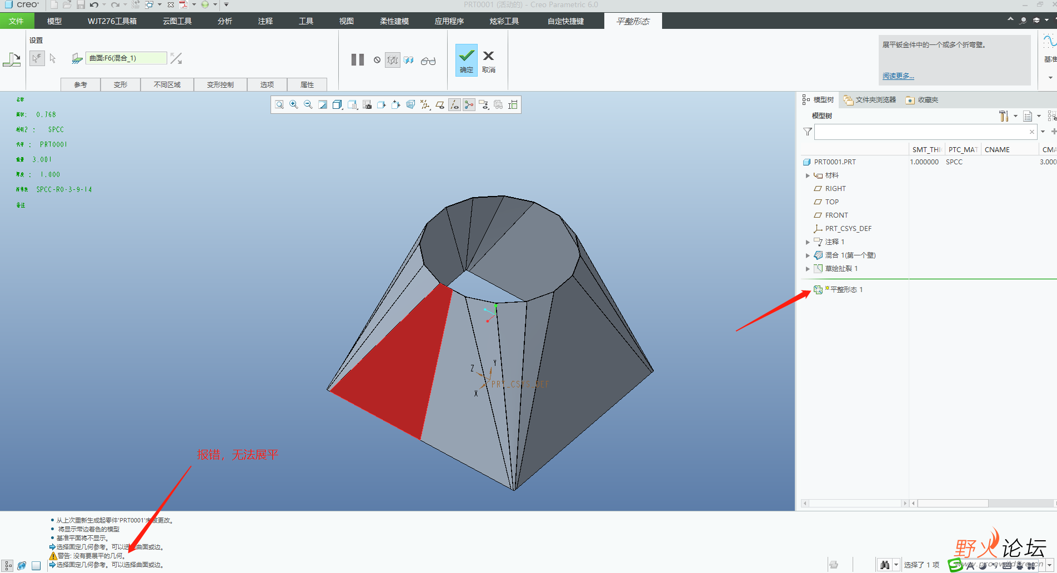Click the PDF export icon in quick access

[x=183, y=5]
